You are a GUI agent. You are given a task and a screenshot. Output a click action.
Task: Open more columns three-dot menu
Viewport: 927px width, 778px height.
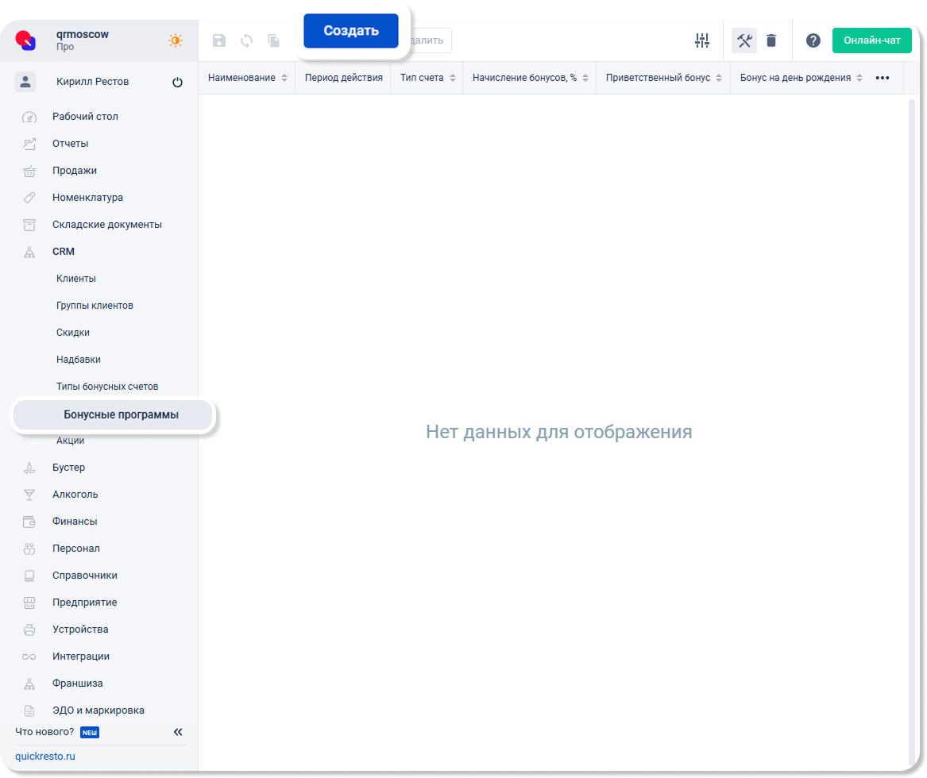pyautogui.click(x=882, y=78)
